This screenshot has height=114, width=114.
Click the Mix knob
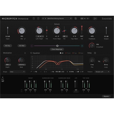(22, 31)
